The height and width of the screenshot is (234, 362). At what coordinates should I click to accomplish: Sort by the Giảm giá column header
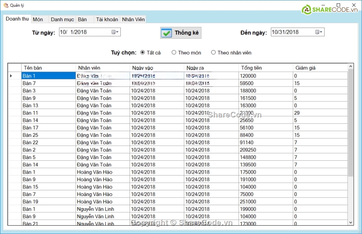(320, 68)
